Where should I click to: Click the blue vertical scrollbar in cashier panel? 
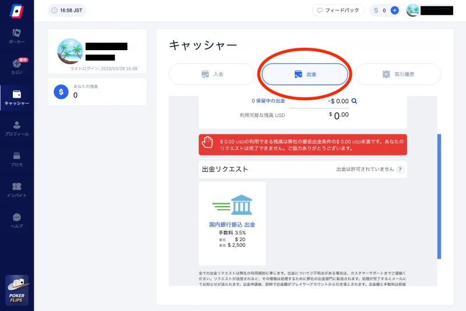coord(439,195)
